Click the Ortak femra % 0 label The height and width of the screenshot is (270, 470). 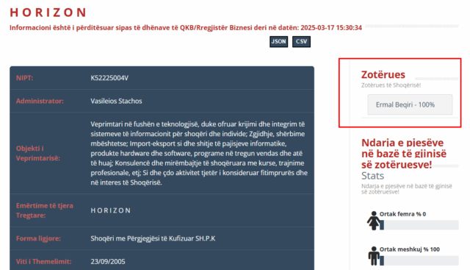[402, 214]
